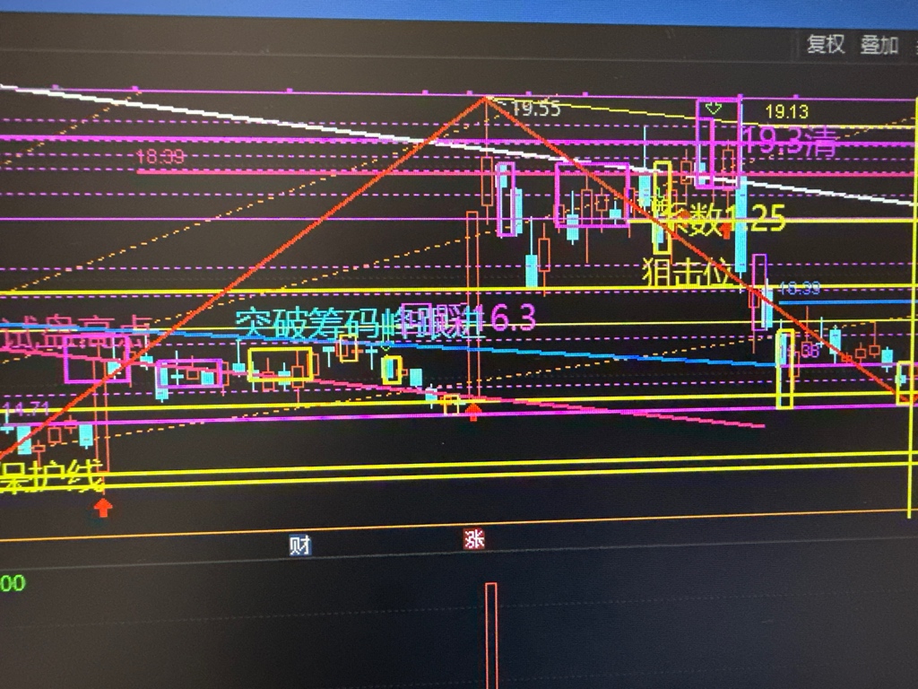
Task: Click the 涨 limit-up event marker
Action: [473, 538]
